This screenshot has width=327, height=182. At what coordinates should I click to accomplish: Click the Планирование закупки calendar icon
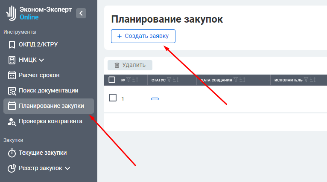pos(12,106)
